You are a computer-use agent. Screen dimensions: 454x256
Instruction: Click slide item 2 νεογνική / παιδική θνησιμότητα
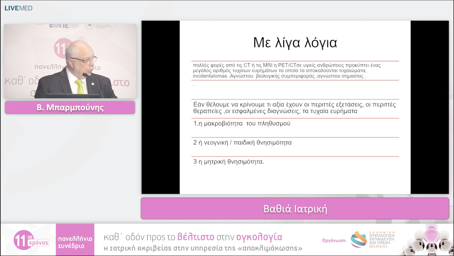point(243,143)
